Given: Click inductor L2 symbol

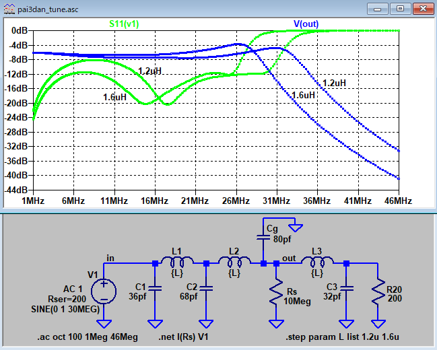Looking at the screenshot, I should (234, 262).
